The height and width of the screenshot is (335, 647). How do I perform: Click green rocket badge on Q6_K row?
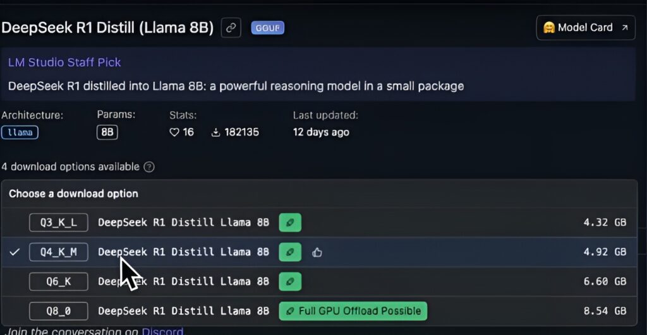click(x=290, y=281)
